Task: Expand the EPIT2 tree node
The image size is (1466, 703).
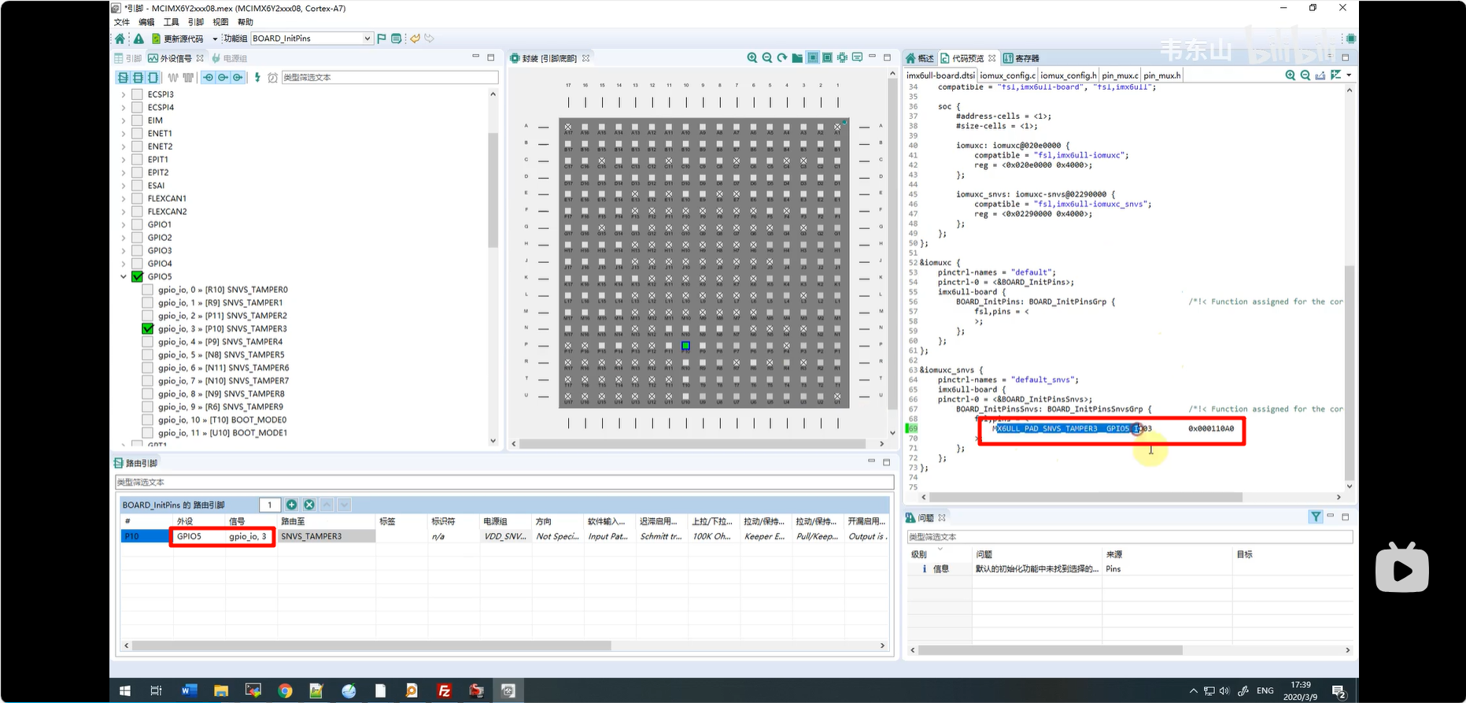Action: [124, 172]
